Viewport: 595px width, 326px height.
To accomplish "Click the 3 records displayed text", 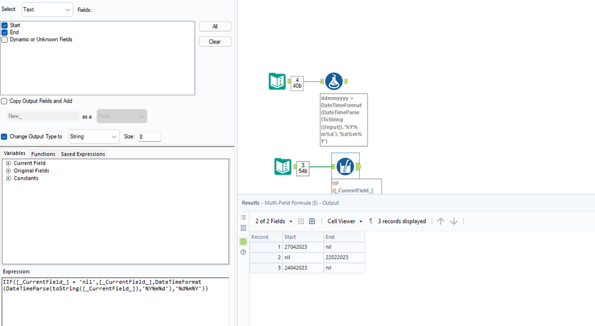I will point(402,221).
